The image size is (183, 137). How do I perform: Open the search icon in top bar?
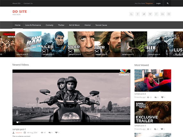(168, 4)
